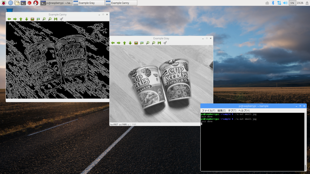Viewport: 310px width, 174px height.
Task: Click the eject icon in the system tray
Action: tap(307, 3)
